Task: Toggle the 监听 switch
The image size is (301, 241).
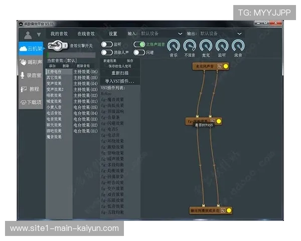Action: (x=107, y=44)
